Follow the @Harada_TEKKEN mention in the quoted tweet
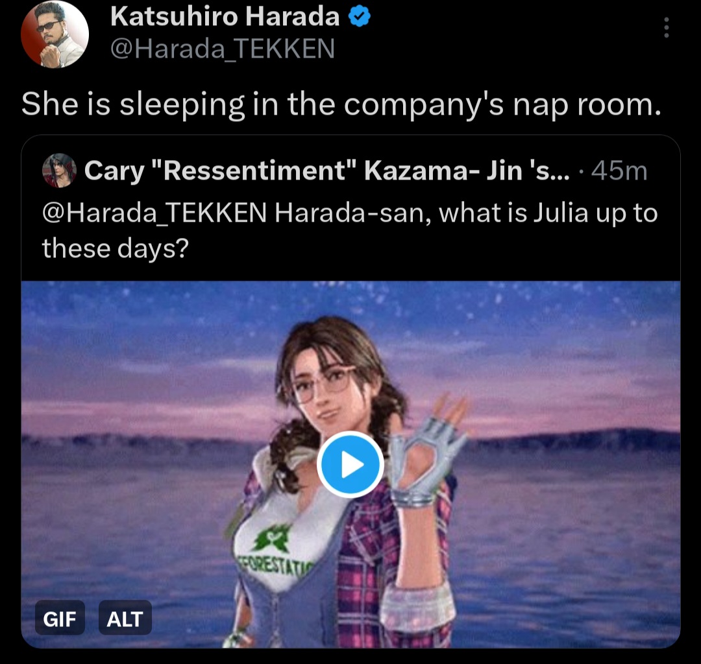Viewport: 701px width, 664px height. click(154, 213)
